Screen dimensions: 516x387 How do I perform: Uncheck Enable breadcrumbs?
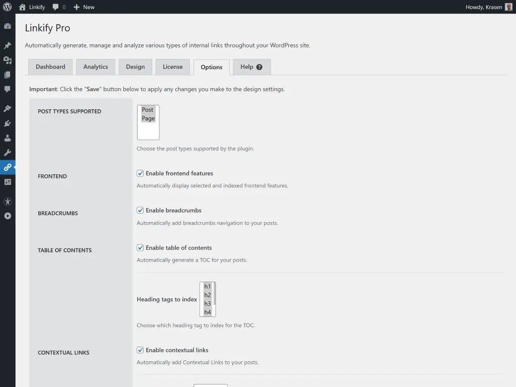coord(140,210)
